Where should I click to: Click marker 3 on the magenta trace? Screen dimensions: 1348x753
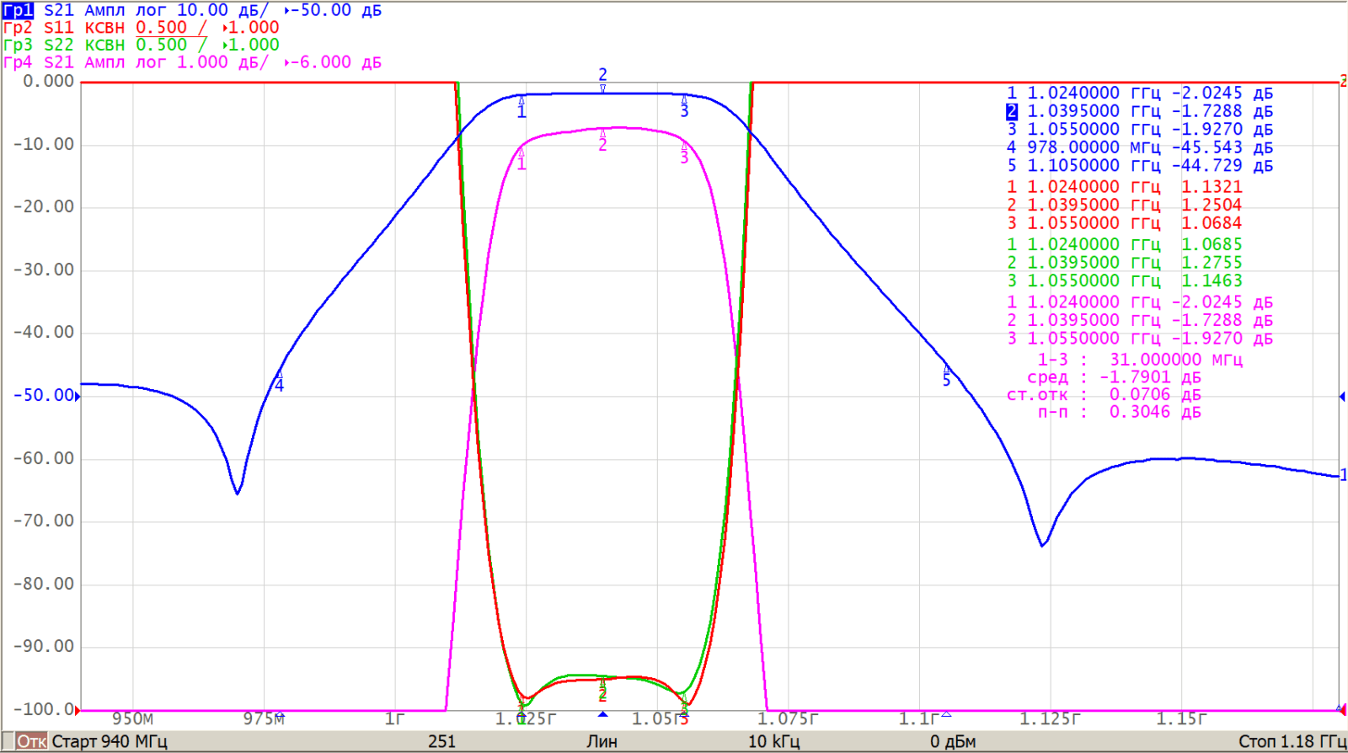pyautogui.click(x=684, y=152)
